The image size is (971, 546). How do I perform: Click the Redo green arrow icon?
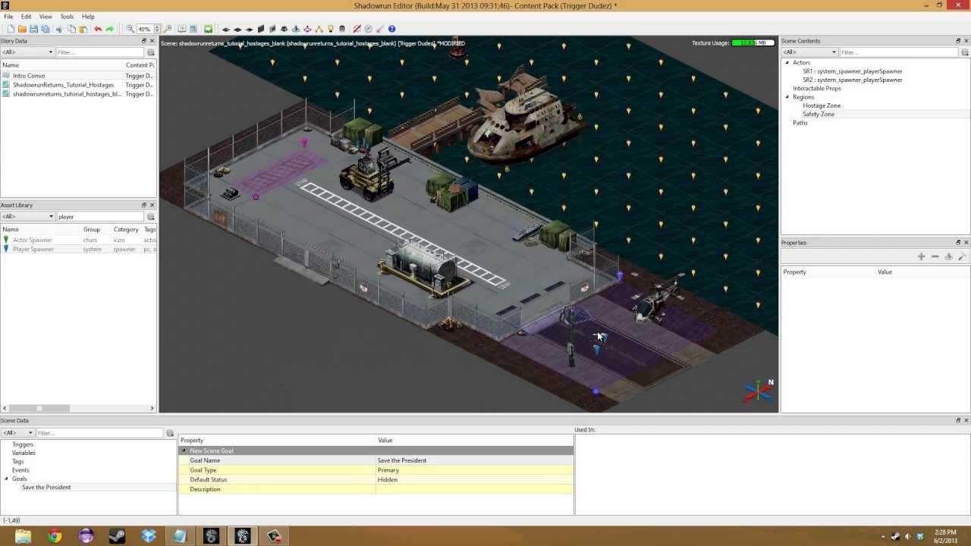[110, 29]
